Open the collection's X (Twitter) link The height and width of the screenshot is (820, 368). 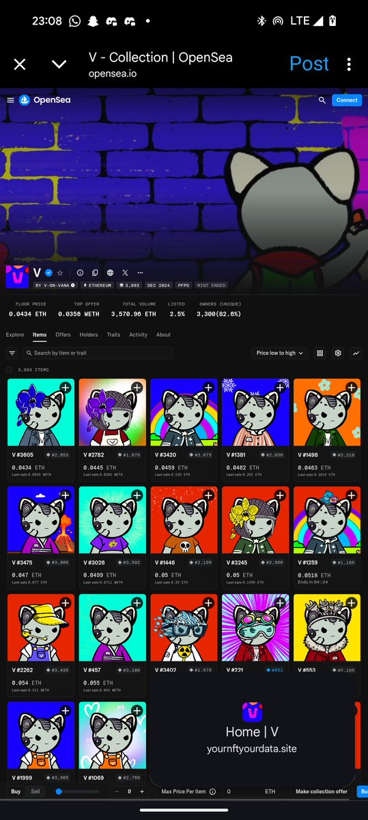tap(125, 273)
